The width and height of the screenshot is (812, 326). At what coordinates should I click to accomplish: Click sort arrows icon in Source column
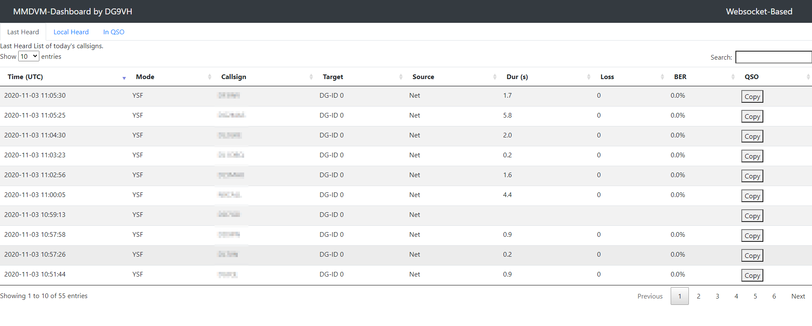tap(495, 77)
